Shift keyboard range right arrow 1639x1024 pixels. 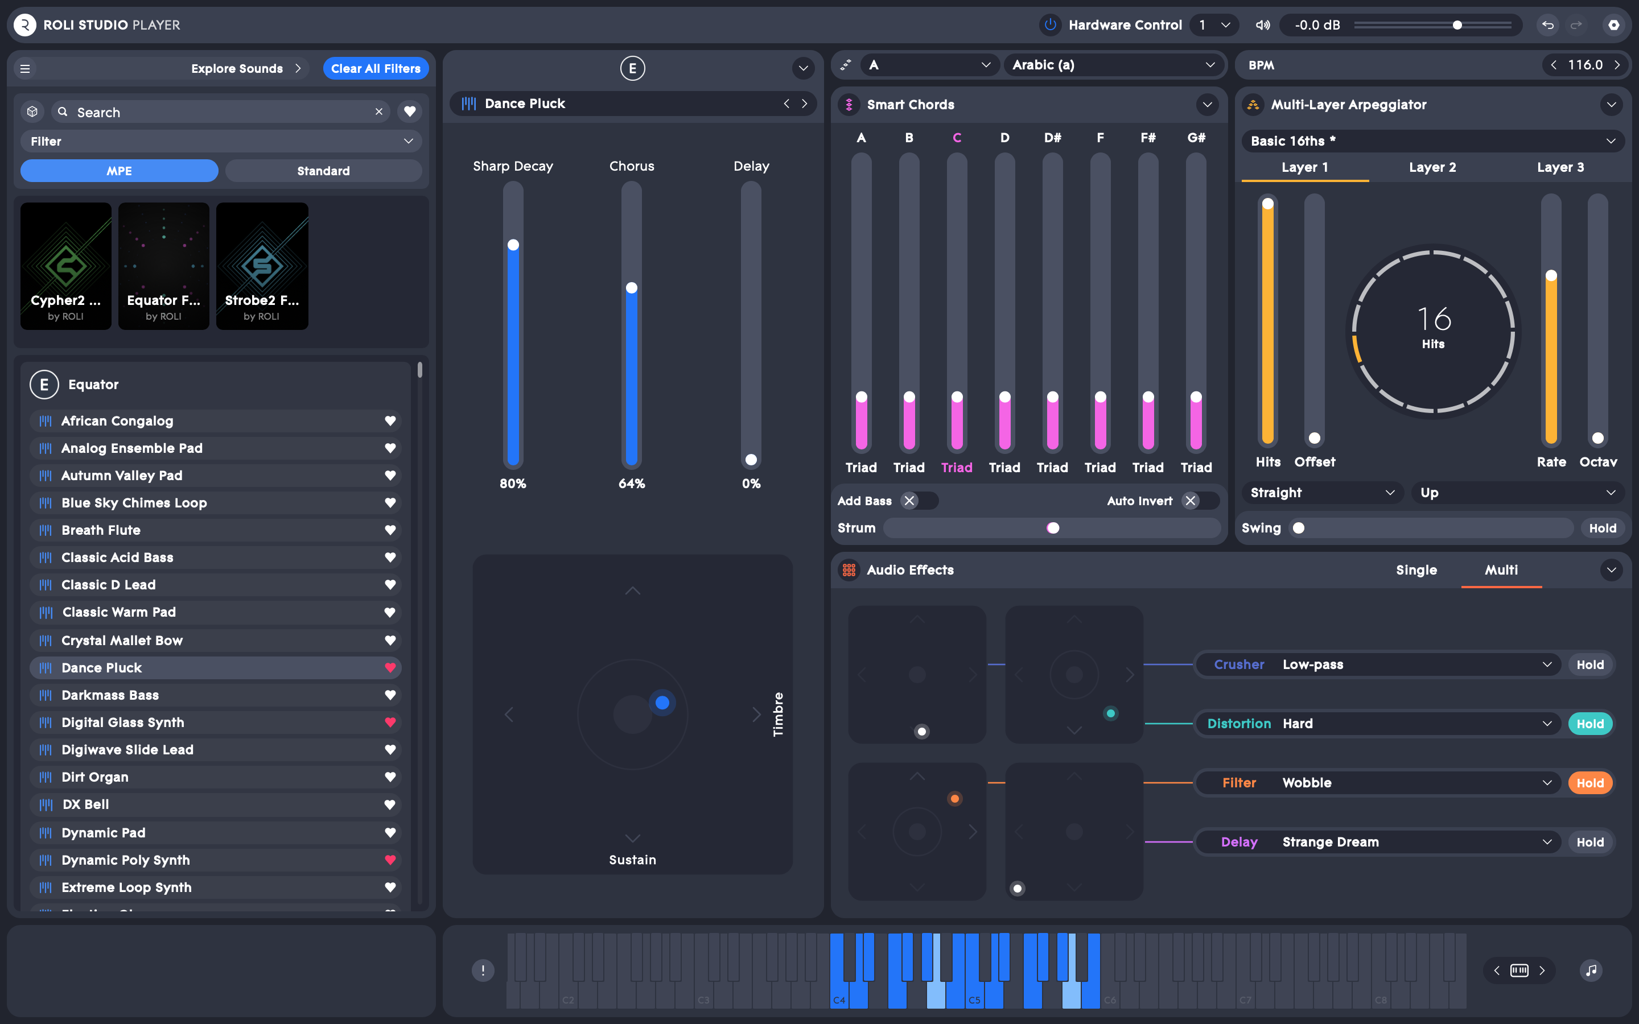tap(1542, 971)
